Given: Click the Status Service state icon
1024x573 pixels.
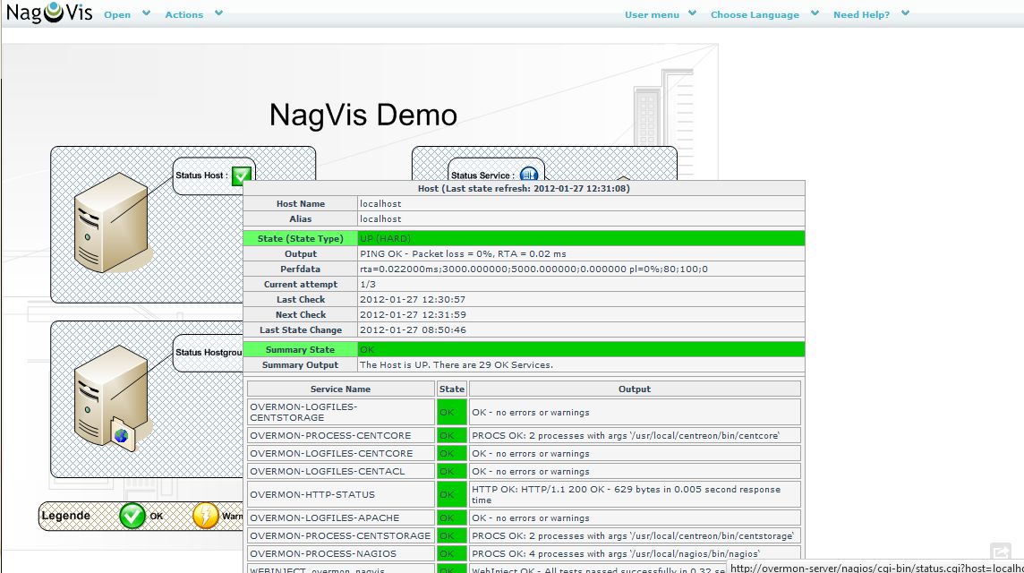Looking at the screenshot, I should (529, 174).
